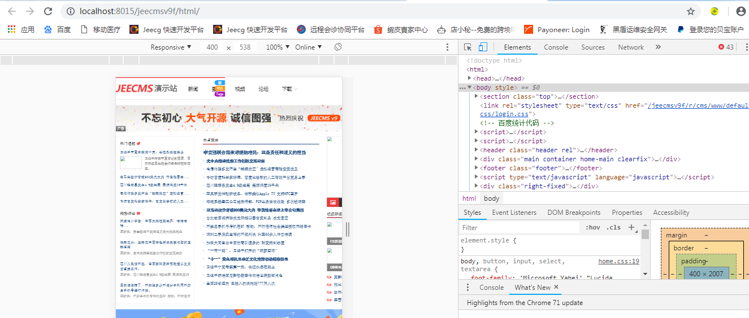
Task: Expand the header element node
Action: [x=477, y=151]
